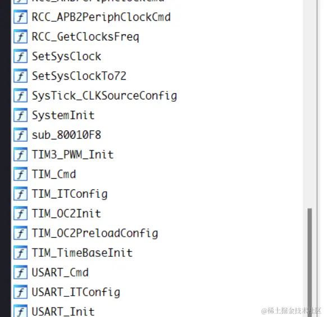324x317 pixels.
Task: Click function icon next to TIM3_PWM_Init
Action: [20, 154]
